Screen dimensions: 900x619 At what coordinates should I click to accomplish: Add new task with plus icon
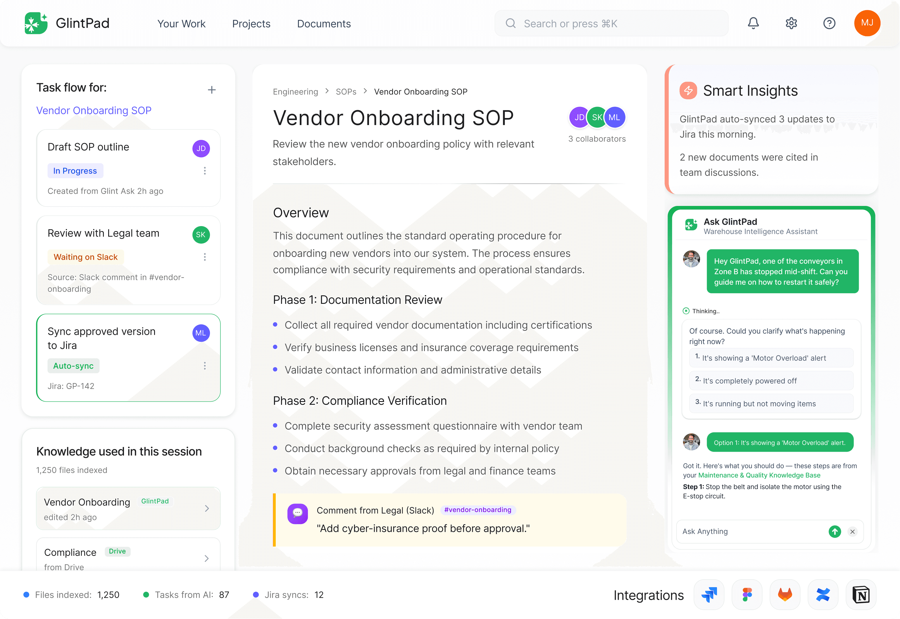click(211, 90)
